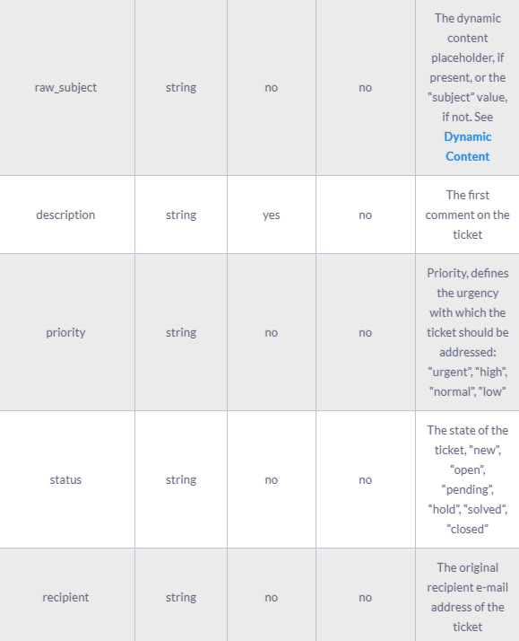Image resolution: width=519 pixels, height=641 pixels.
Task: Click the priority field name cell
Action: pyautogui.click(x=65, y=332)
